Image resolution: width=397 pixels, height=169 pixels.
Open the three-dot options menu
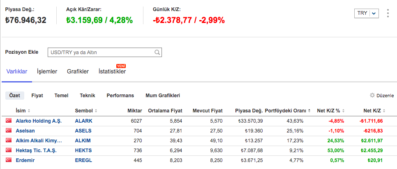point(388,13)
